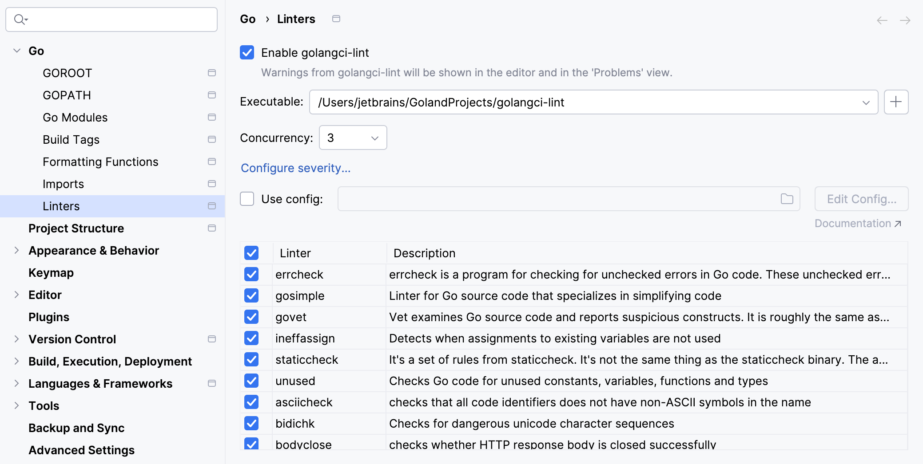Open the executable path dropdown arrow

click(x=866, y=102)
